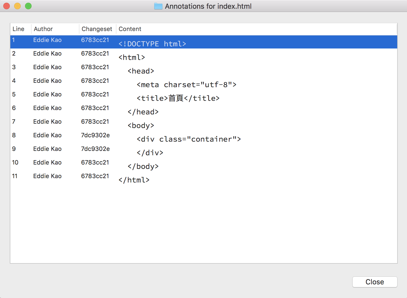Select the meta charset utf-8 row
This screenshot has width=407, height=298.
pos(186,84)
